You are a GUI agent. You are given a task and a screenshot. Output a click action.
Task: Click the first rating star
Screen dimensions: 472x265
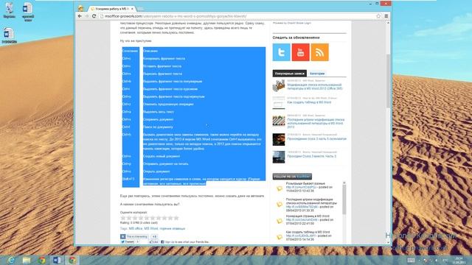coord(123,218)
